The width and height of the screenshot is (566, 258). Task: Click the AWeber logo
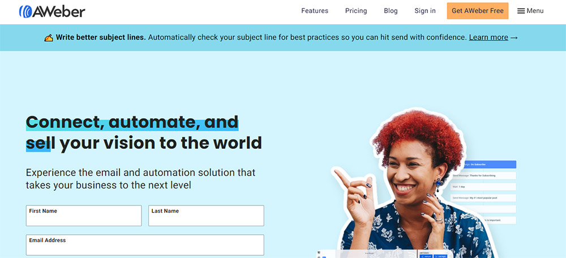(x=52, y=11)
